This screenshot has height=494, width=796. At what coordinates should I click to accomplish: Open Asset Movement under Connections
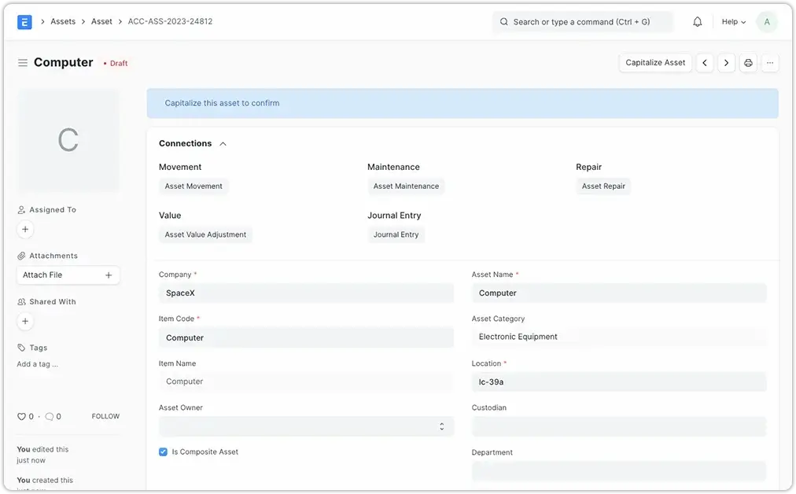click(193, 186)
